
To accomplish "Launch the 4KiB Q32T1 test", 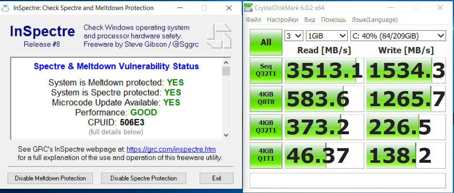I will coord(266,125).
